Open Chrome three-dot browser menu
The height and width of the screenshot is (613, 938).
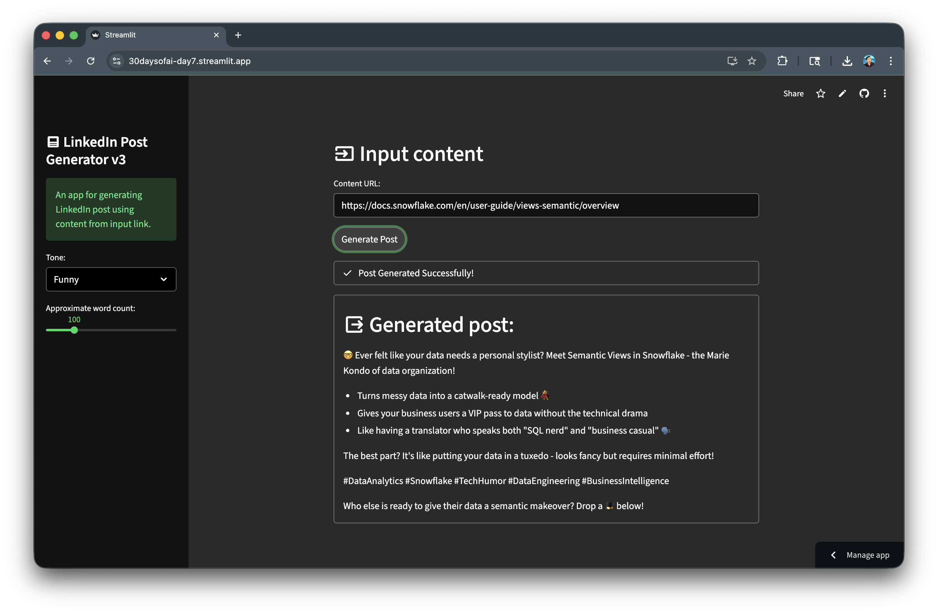(x=891, y=61)
